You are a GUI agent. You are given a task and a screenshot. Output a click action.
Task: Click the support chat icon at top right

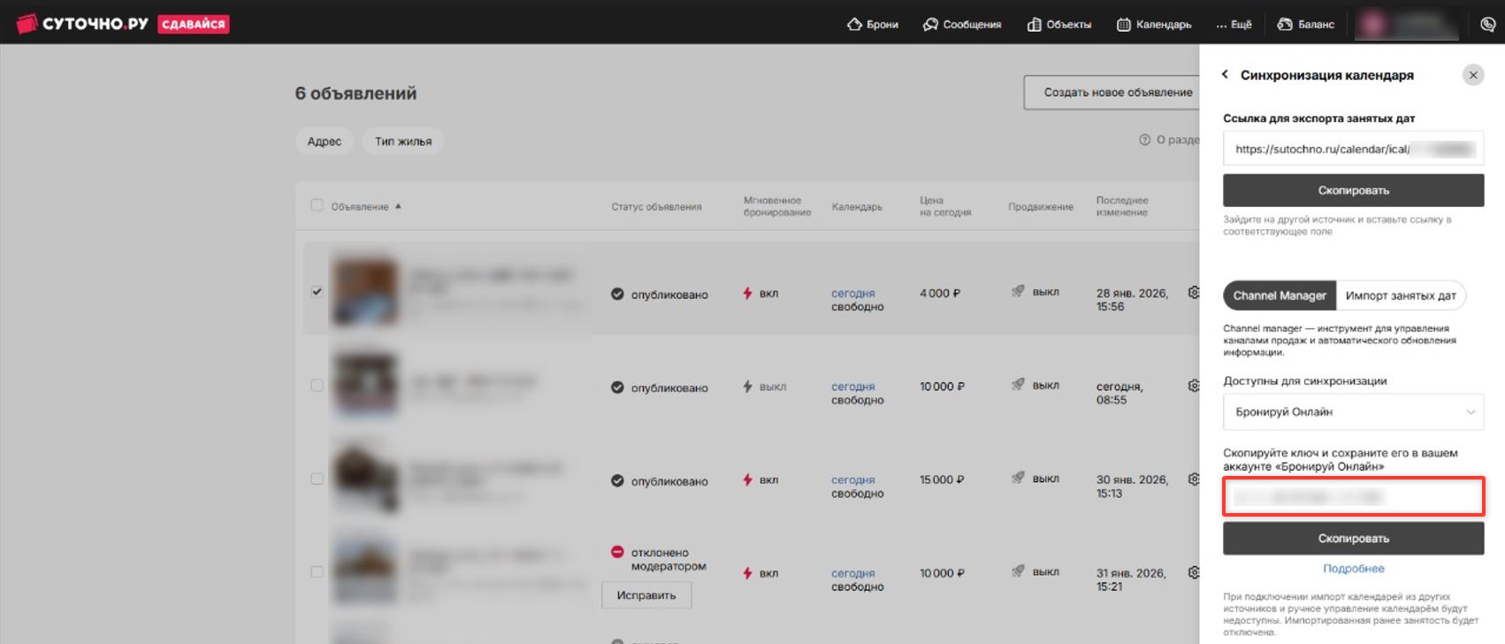[x=1487, y=25]
